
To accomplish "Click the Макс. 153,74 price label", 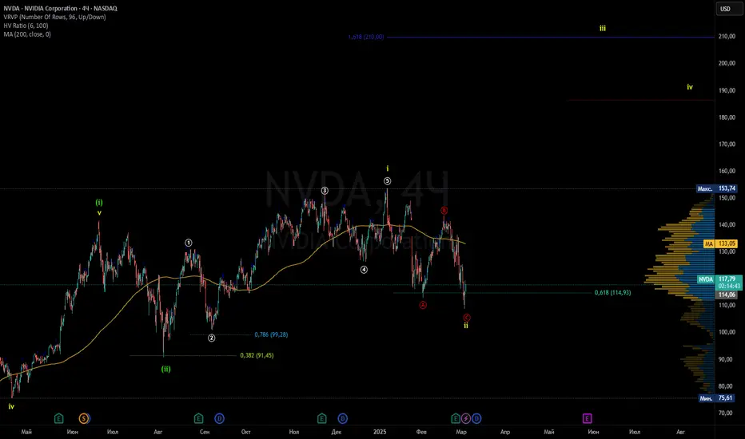I will [x=716, y=188].
